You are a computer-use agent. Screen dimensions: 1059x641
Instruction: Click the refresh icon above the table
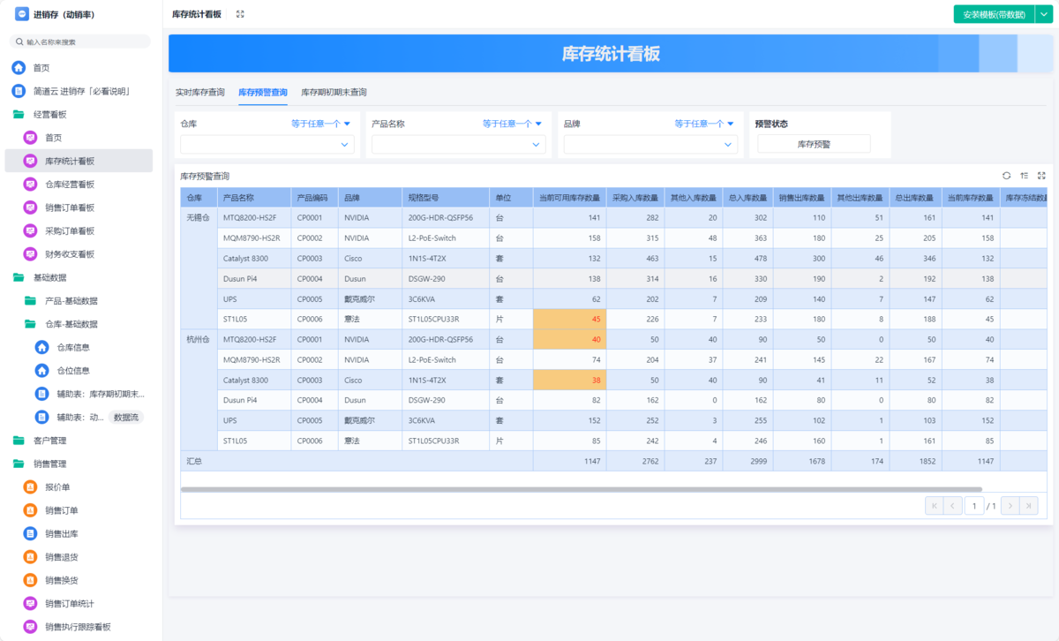pyautogui.click(x=1006, y=176)
